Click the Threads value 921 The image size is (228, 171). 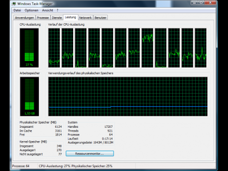(x=110, y=131)
